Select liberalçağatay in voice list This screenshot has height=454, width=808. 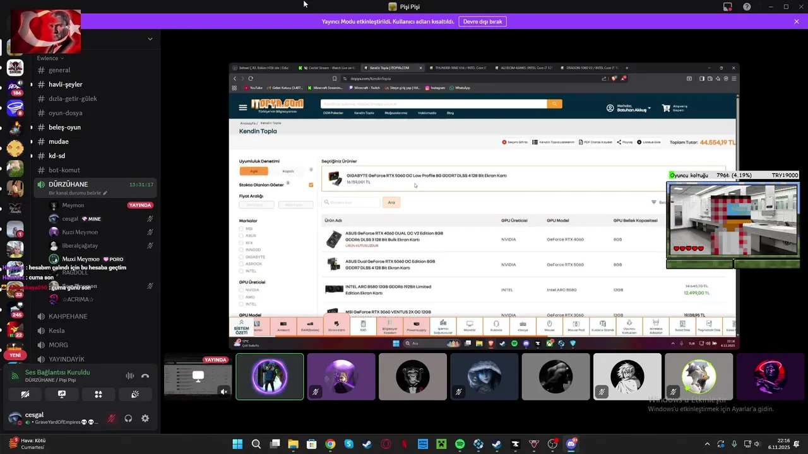click(101, 245)
